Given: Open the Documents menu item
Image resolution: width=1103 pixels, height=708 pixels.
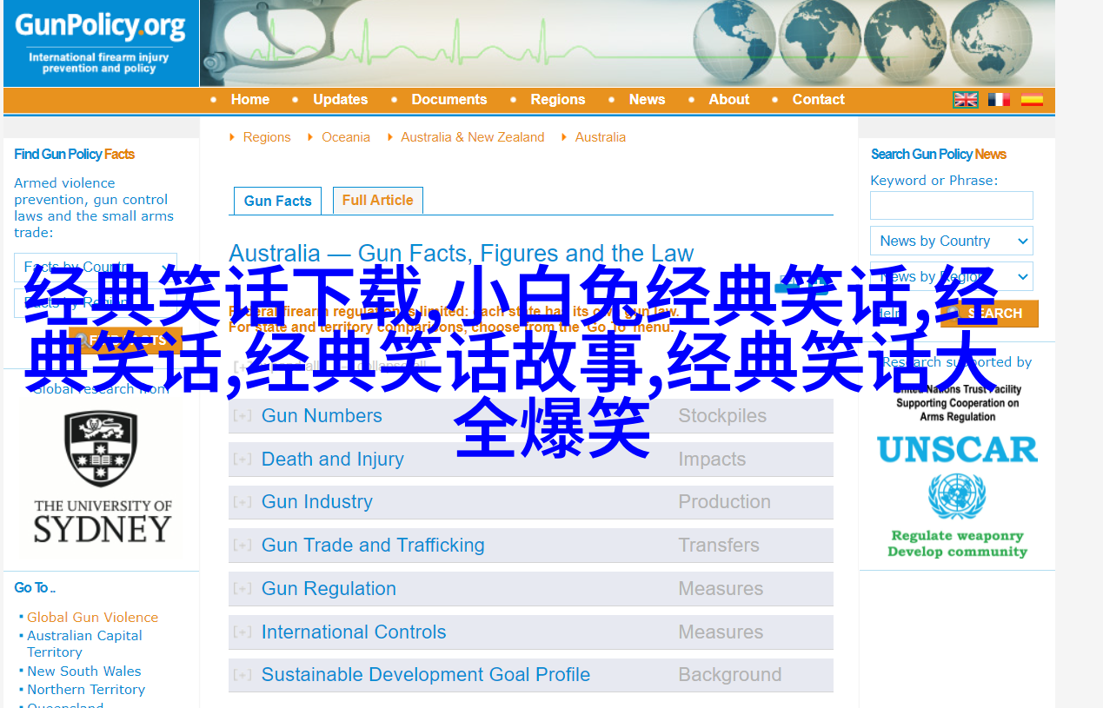Looking at the screenshot, I should 449,100.
